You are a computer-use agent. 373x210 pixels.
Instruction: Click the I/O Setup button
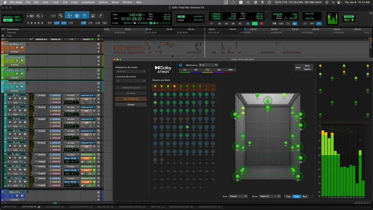pyautogui.click(x=131, y=93)
